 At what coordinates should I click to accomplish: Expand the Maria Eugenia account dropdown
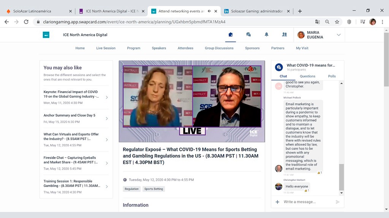338,35
